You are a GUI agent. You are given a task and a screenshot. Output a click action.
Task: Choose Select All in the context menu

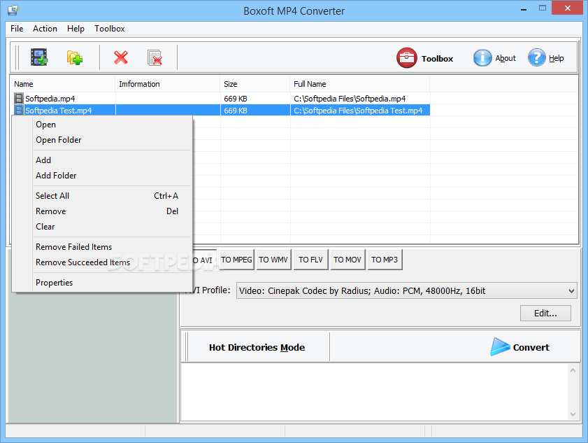tap(102, 196)
